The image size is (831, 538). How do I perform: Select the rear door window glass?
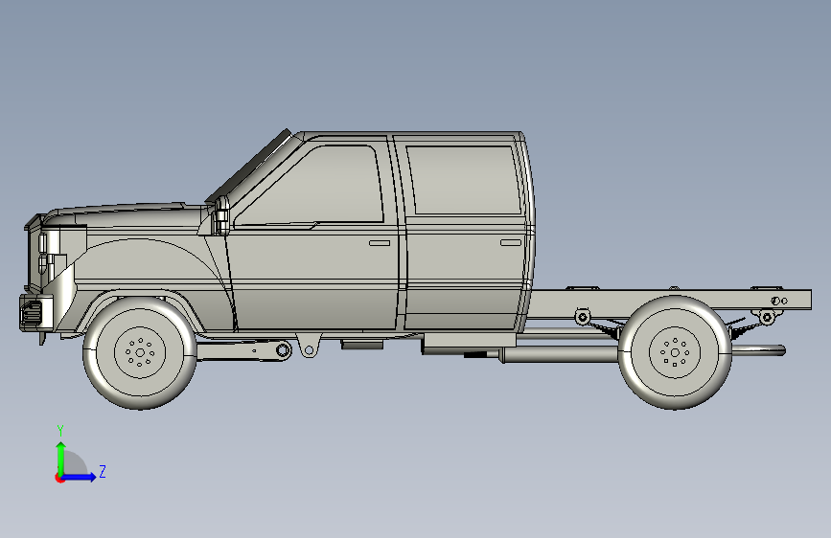pos(463,180)
